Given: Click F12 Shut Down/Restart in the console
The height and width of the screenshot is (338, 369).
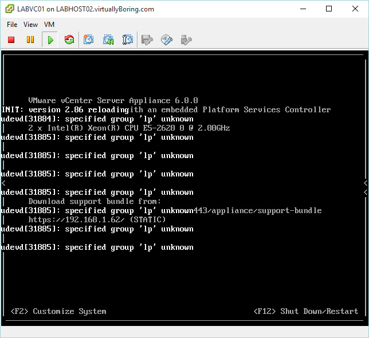Looking at the screenshot, I should coord(306,311).
